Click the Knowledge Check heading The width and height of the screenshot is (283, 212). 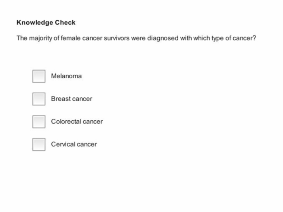(46, 23)
